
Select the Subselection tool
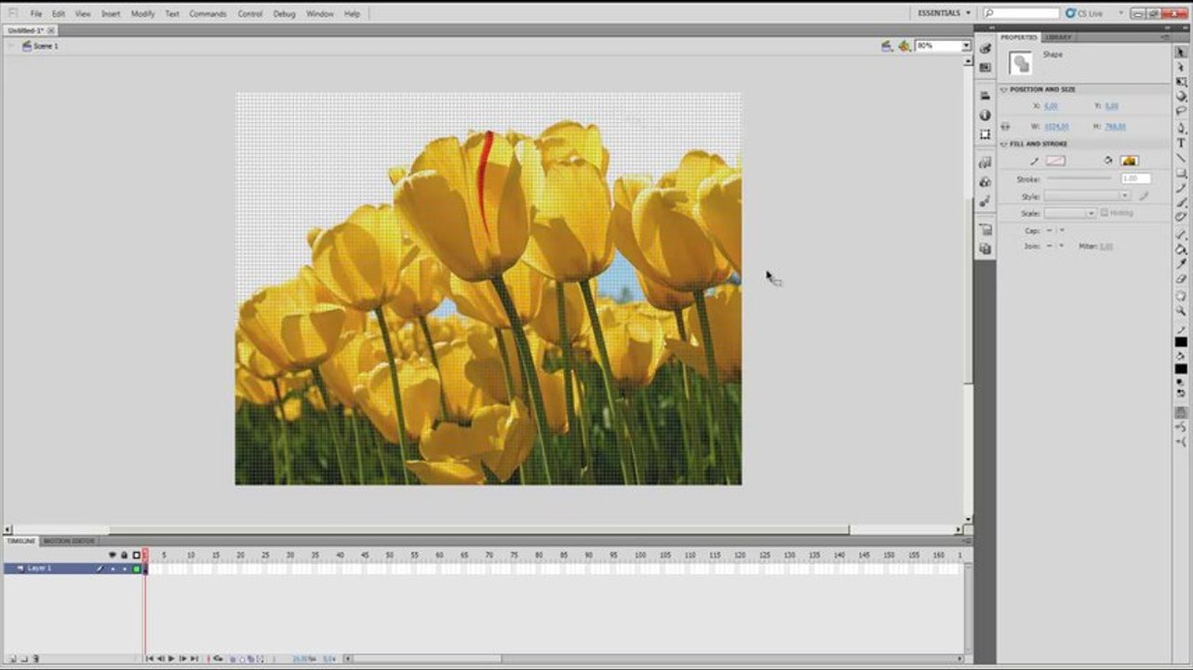point(1181,65)
